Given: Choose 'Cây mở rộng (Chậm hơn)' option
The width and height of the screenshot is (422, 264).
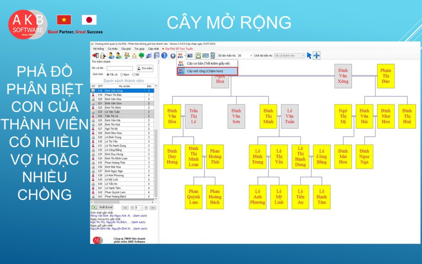Looking at the screenshot, I should pyautogui.click(x=207, y=71).
